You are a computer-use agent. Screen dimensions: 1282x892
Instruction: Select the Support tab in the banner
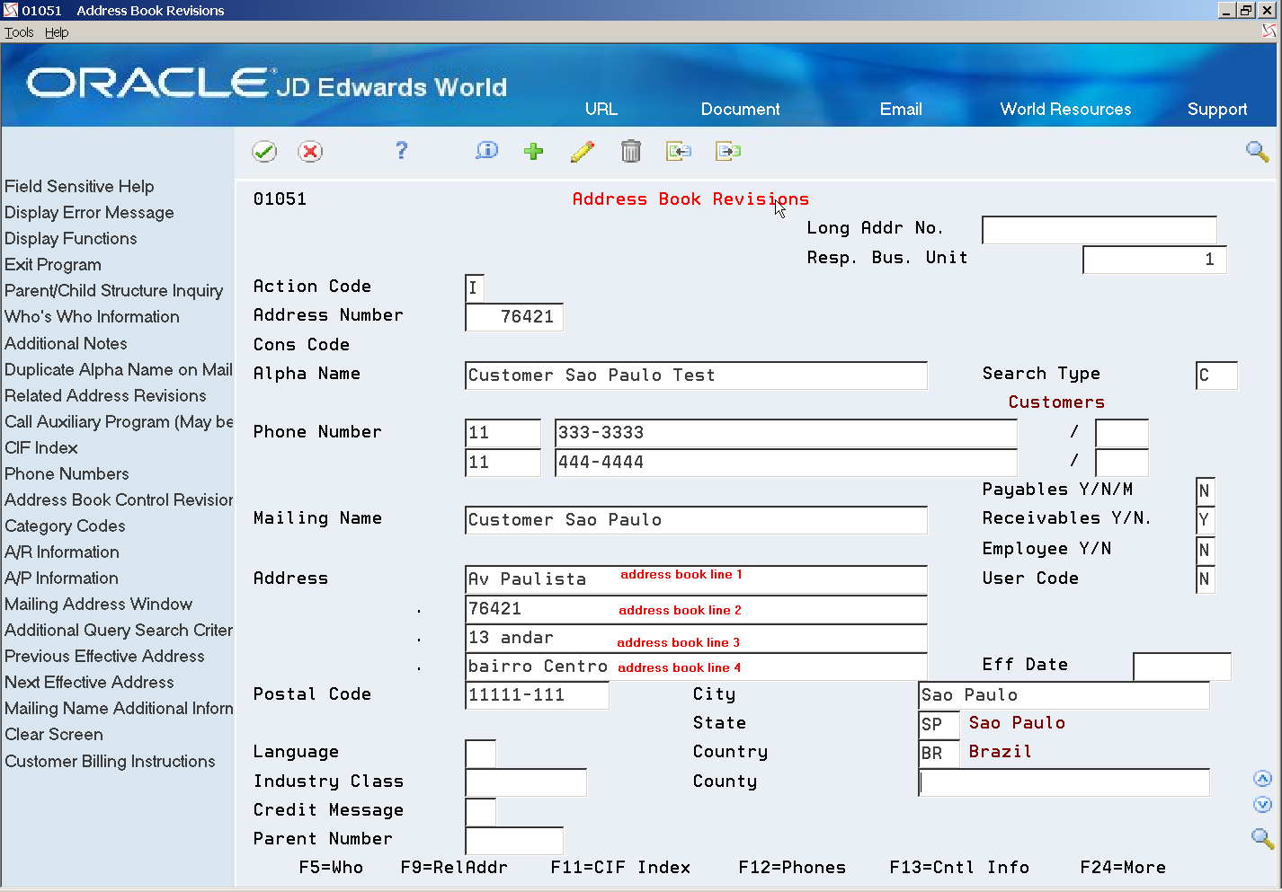point(1217,109)
